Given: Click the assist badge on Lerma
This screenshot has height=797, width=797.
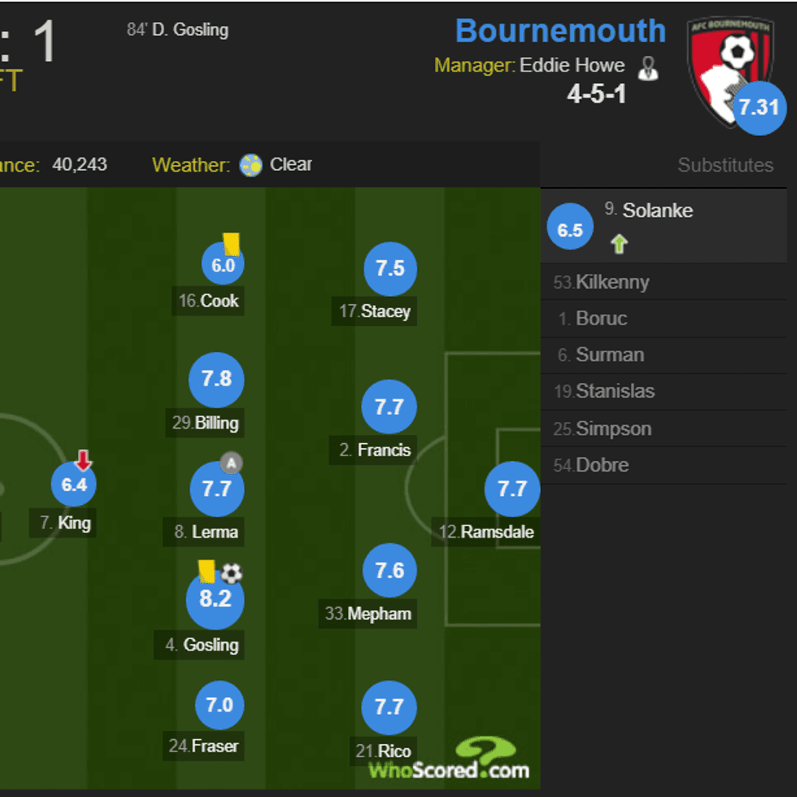Looking at the screenshot, I should (232, 464).
